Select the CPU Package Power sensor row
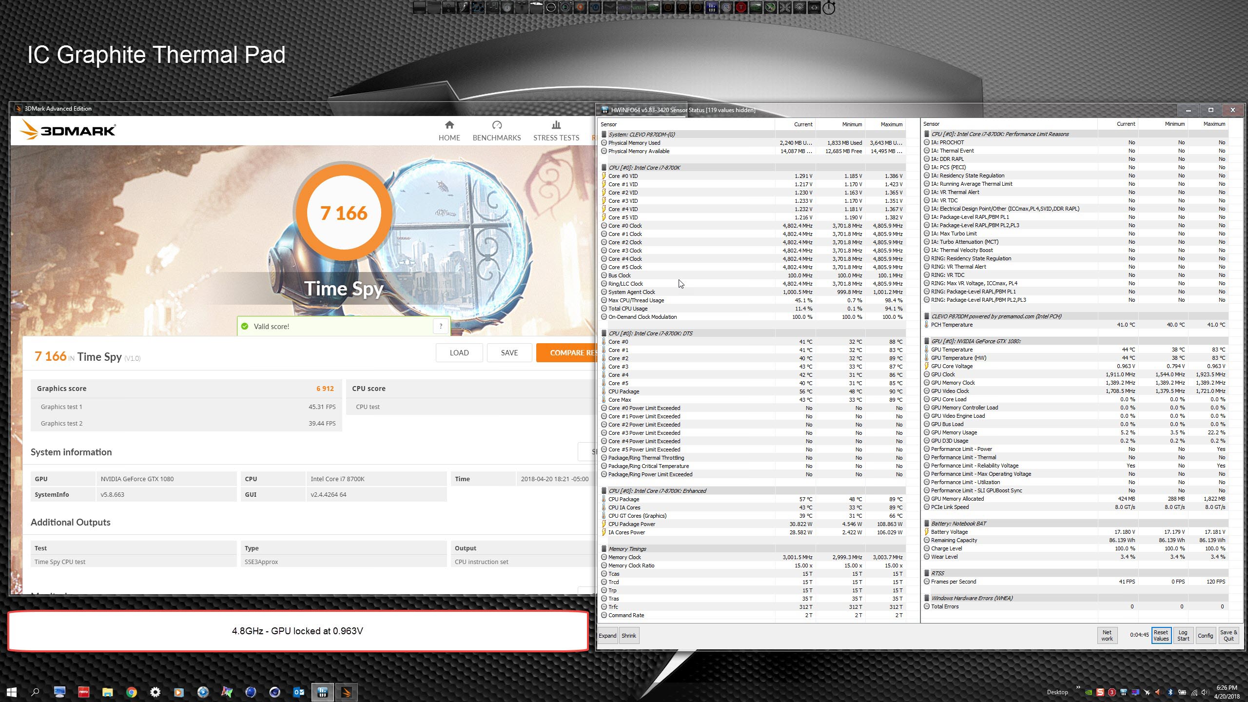The width and height of the screenshot is (1248, 702). point(753,524)
